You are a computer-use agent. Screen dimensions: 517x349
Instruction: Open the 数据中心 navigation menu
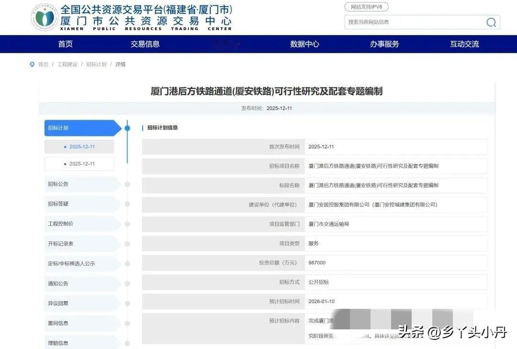click(x=304, y=44)
